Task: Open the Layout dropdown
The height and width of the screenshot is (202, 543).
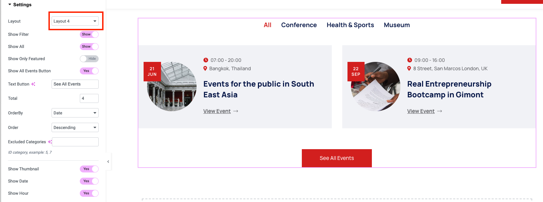Action: [75, 21]
